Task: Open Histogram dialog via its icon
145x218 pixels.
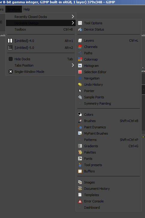Action: [80, 66]
